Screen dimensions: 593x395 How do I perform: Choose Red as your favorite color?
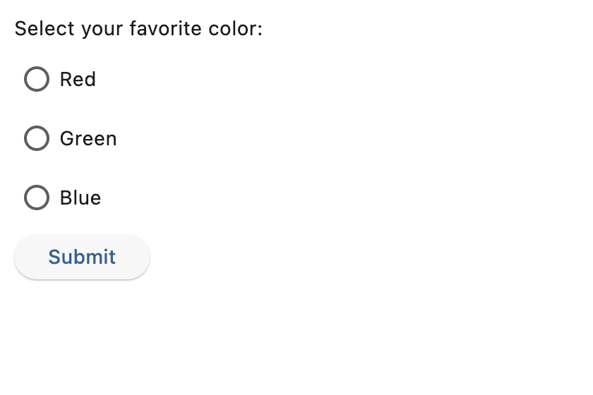[x=37, y=79]
